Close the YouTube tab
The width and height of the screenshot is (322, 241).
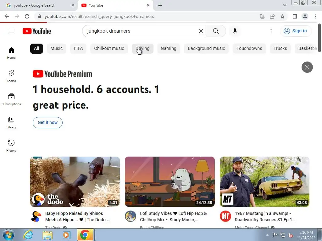coord(148,5)
